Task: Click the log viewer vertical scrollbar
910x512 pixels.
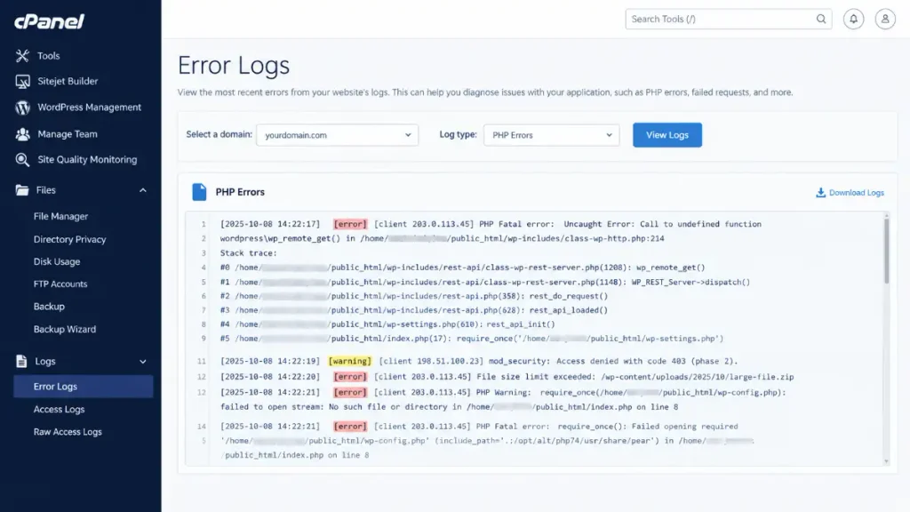Action: (x=886, y=250)
